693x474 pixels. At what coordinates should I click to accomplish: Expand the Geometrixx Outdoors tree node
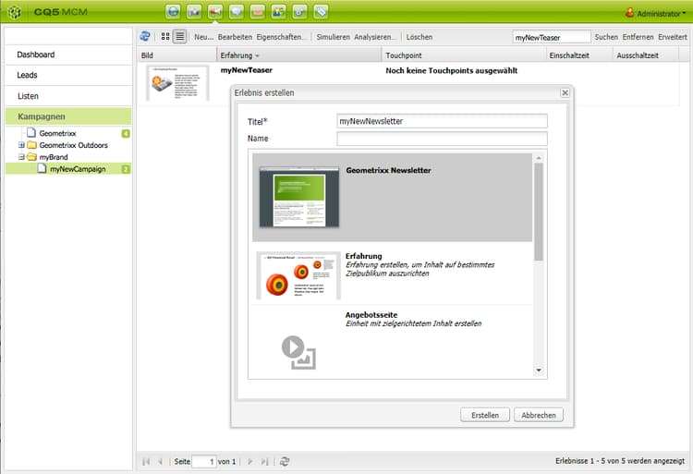pos(21,145)
